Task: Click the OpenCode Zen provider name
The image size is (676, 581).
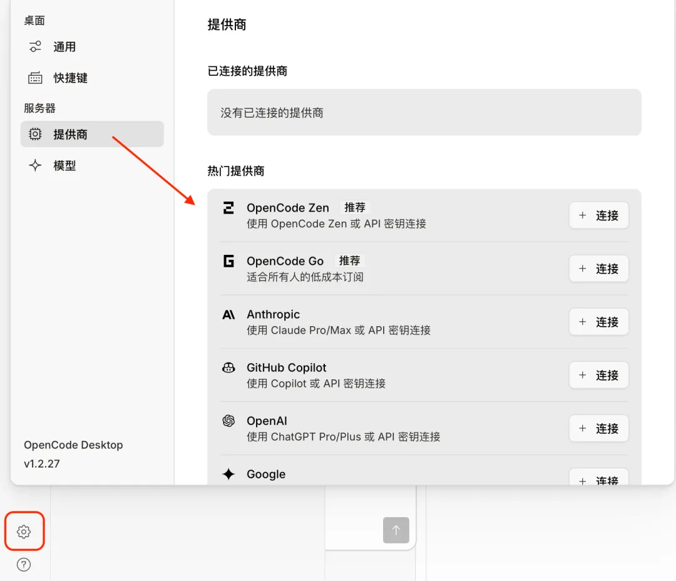Action: 287,208
